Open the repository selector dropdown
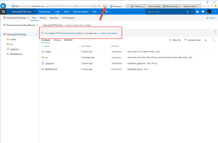218x143 pixels. (16, 18)
